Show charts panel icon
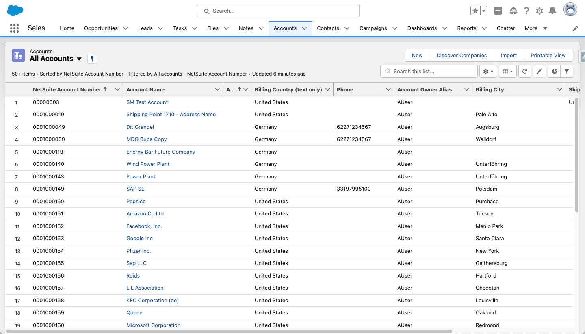This screenshot has width=585, height=334. pyautogui.click(x=554, y=71)
